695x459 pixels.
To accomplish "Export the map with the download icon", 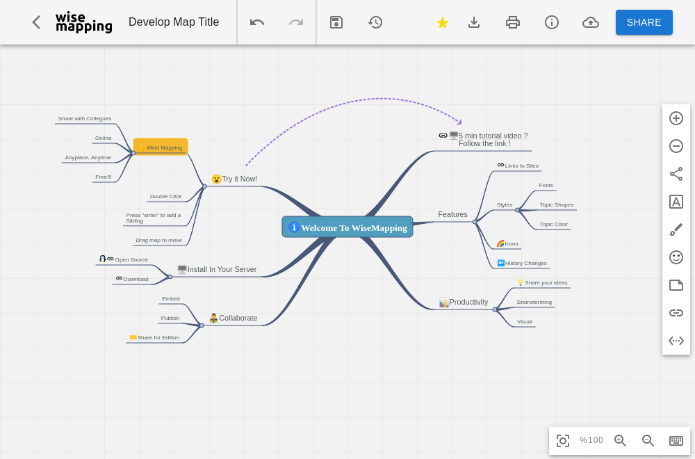I will [474, 22].
